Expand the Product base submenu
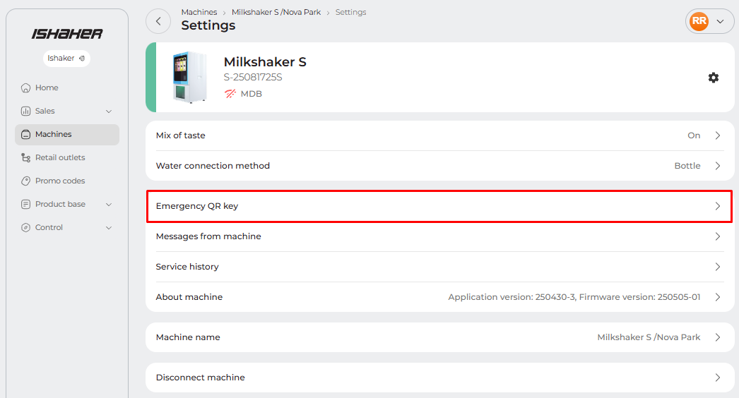This screenshot has height=398, width=739. coord(109,205)
